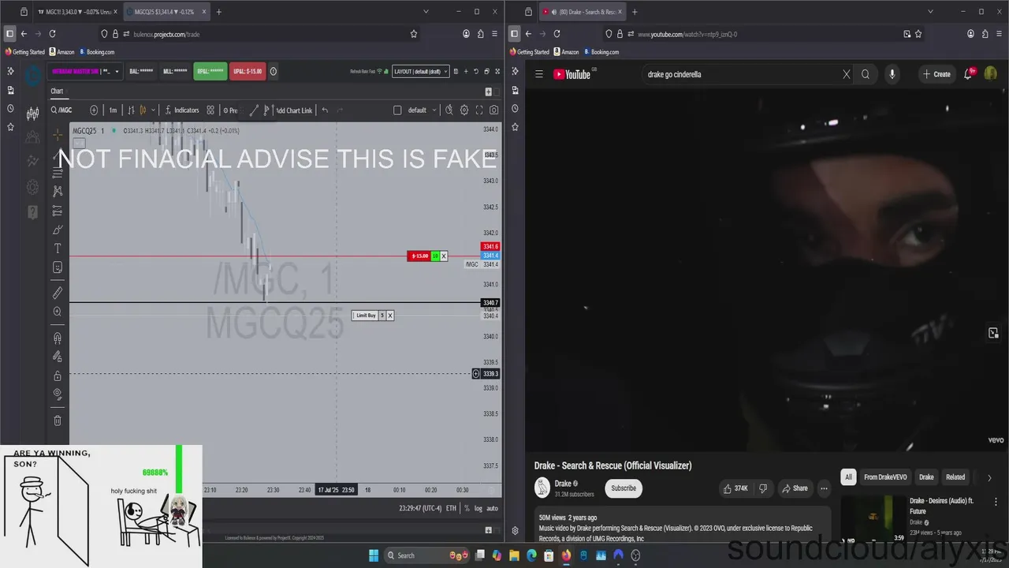Open the Indicators dialog

pyautogui.click(x=181, y=110)
